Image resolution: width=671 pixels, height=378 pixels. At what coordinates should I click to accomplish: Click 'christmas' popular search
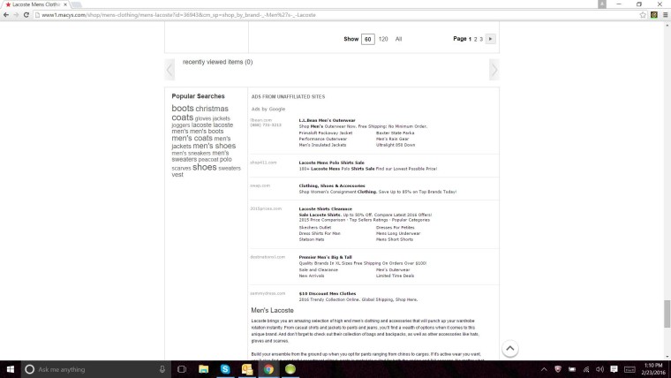212,109
